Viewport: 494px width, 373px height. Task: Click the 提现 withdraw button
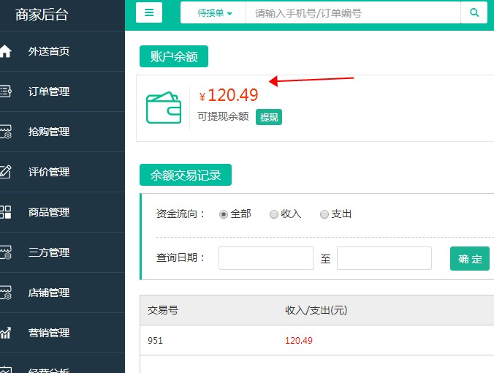pyautogui.click(x=269, y=117)
